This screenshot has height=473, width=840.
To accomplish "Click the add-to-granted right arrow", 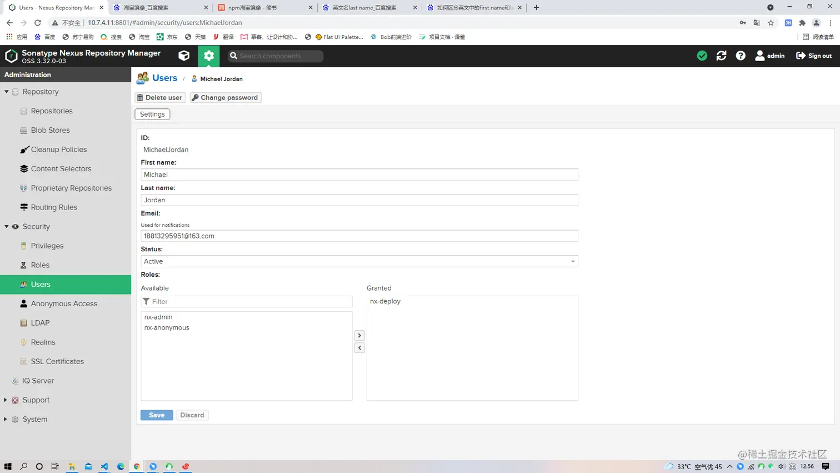I will [x=359, y=336].
